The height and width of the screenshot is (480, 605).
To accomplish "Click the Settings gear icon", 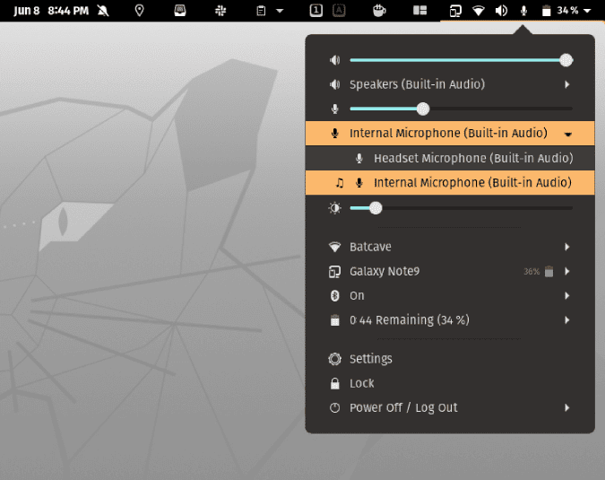I will coord(335,359).
